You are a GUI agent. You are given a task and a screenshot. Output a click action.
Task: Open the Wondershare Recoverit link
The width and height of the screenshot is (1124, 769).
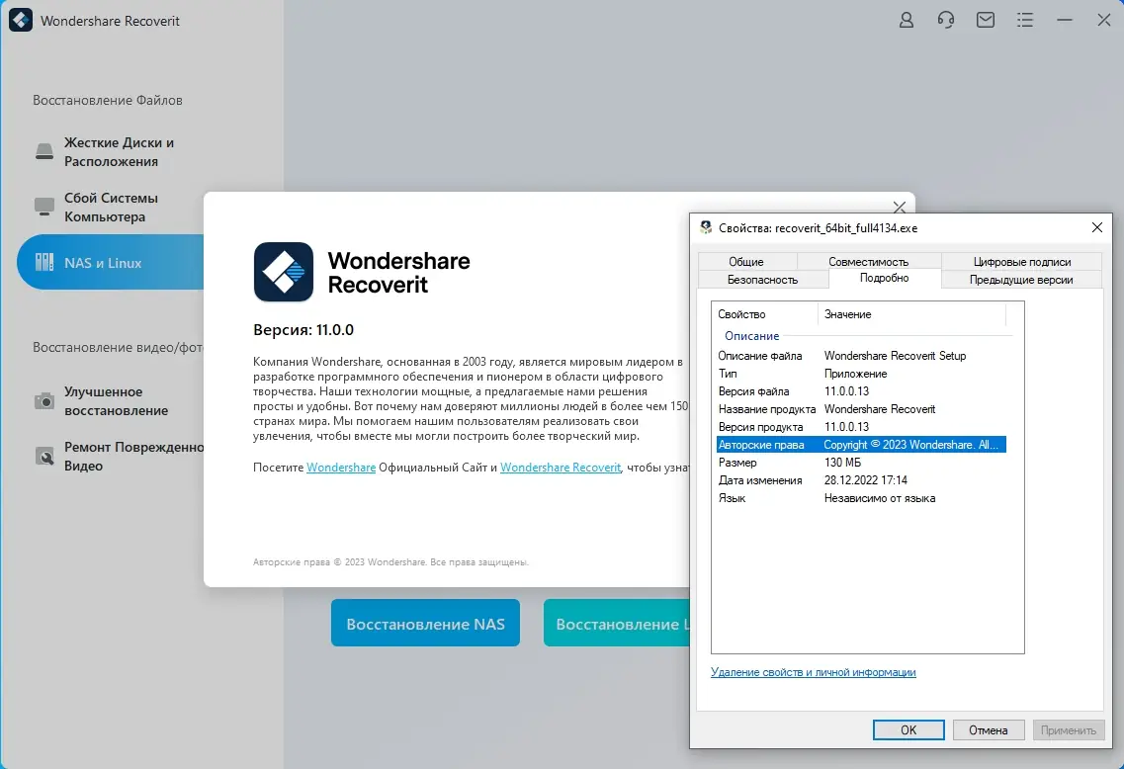click(x=561, y=468)
